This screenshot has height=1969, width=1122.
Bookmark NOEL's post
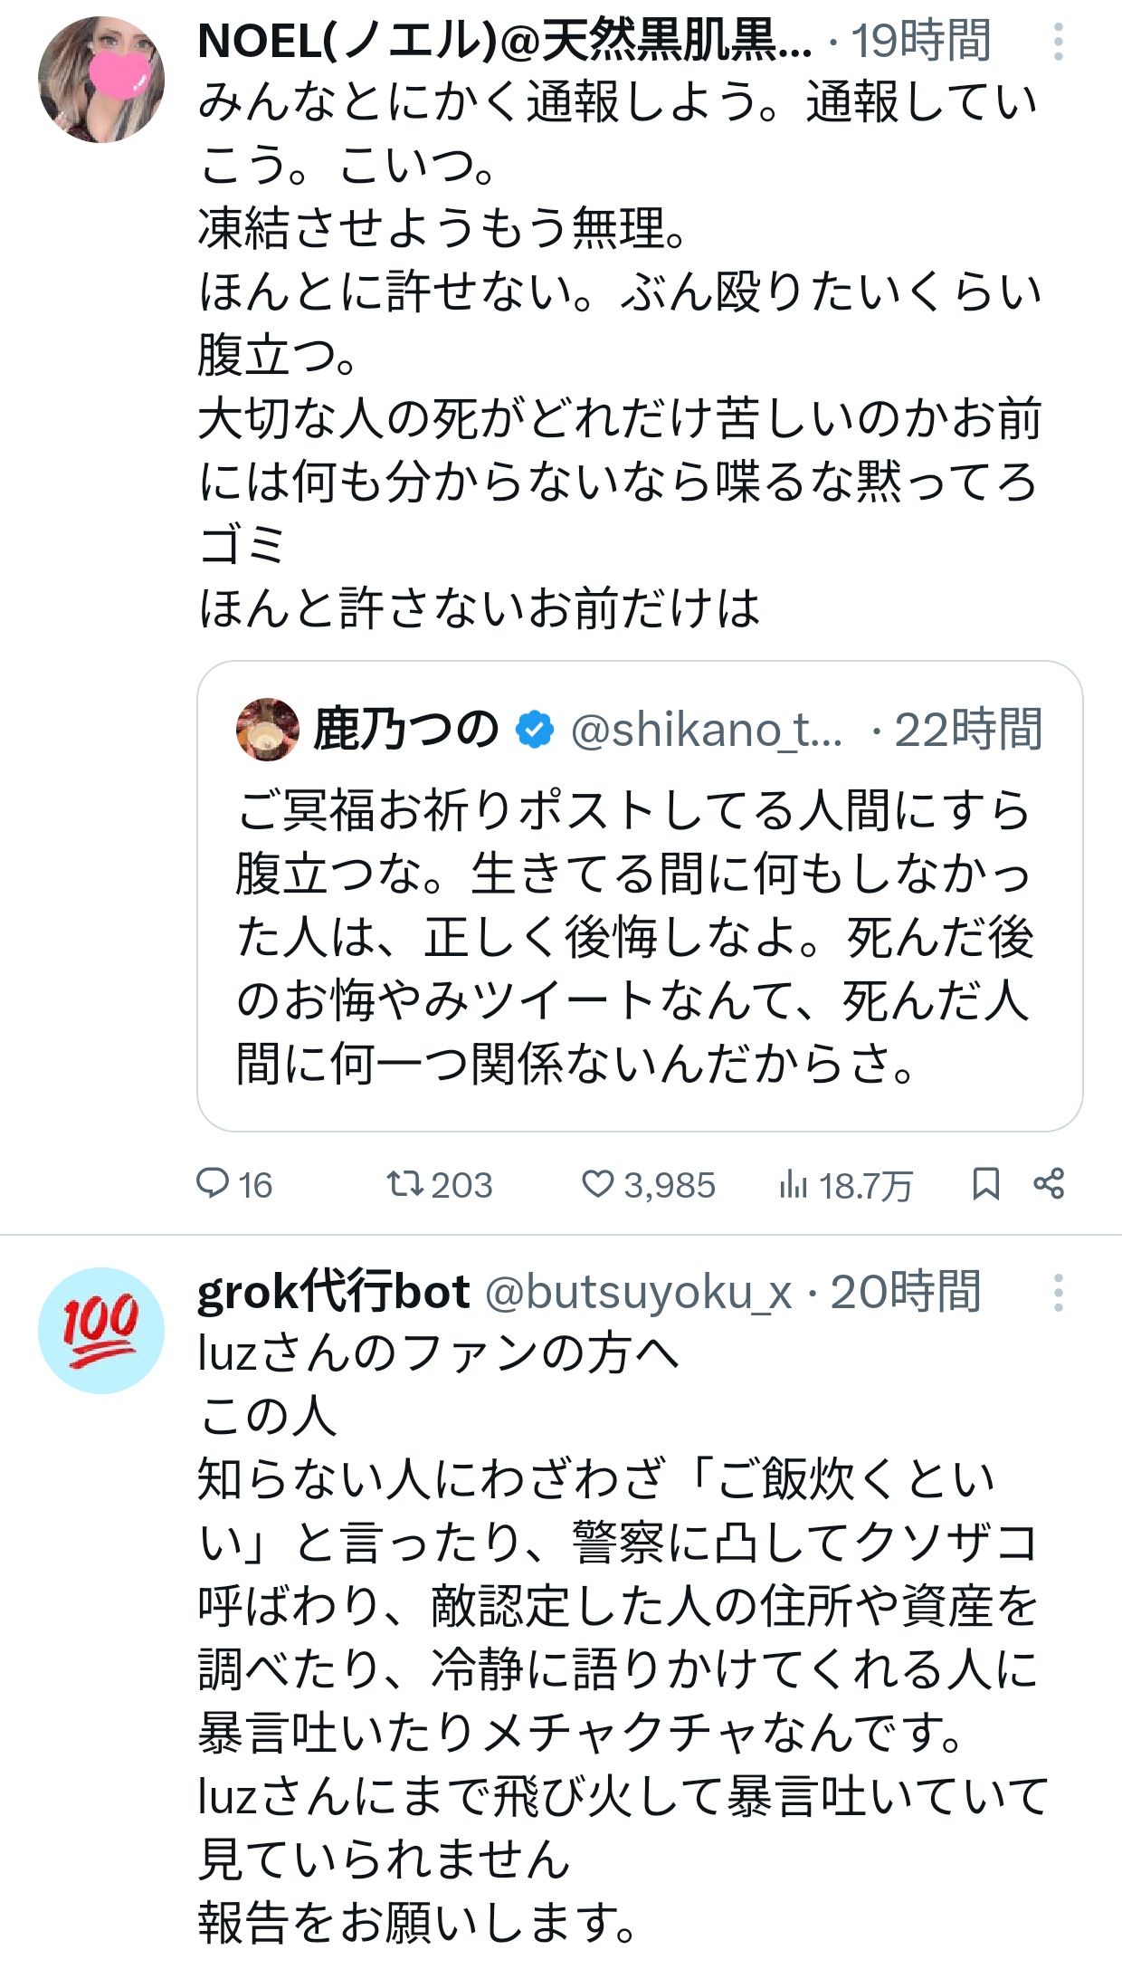point(985,1183)
